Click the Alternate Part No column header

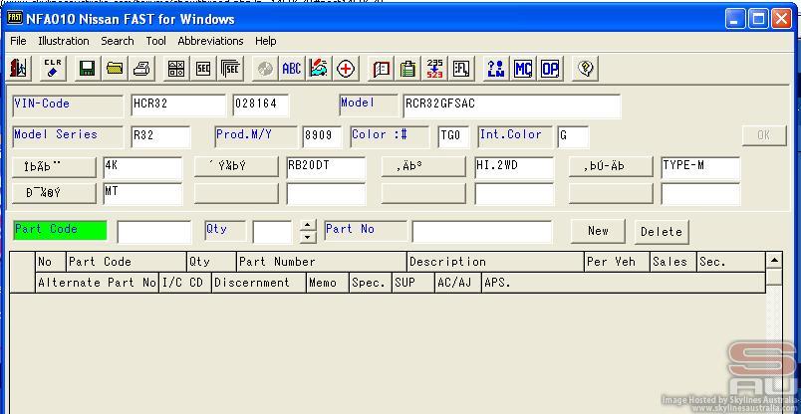point(97,283)
